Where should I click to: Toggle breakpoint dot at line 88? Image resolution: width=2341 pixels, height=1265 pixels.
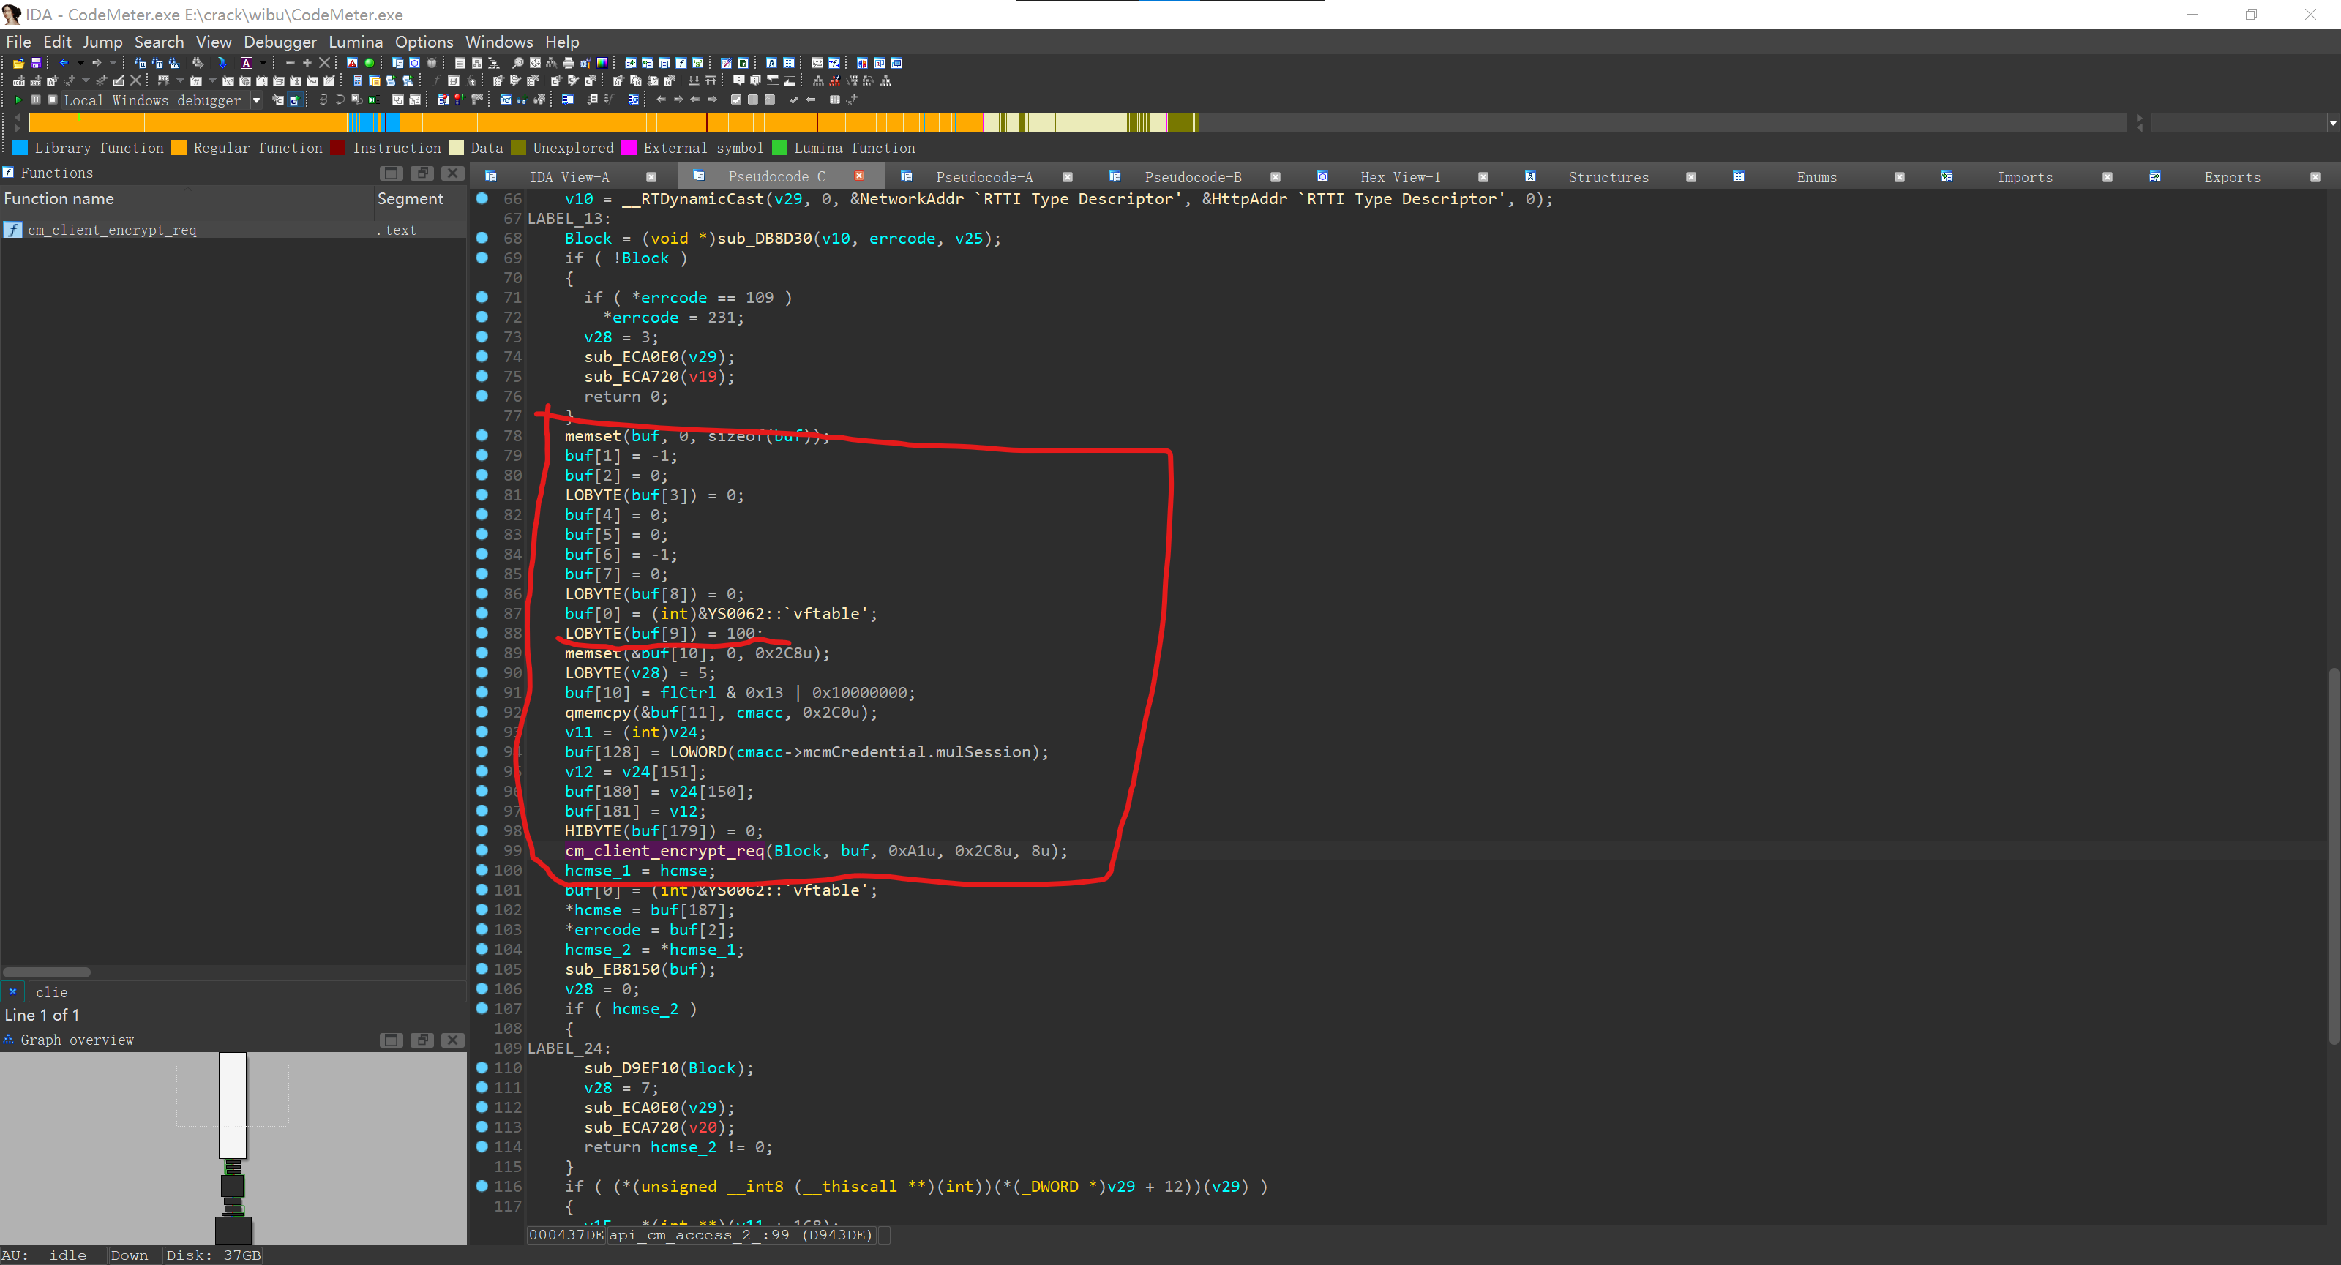pos(482,634)
